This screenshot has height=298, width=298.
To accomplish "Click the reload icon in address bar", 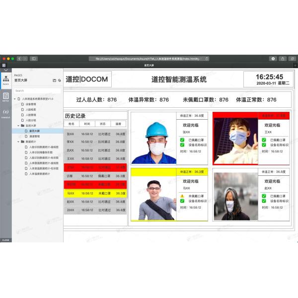I will click(x=207, y=59).
